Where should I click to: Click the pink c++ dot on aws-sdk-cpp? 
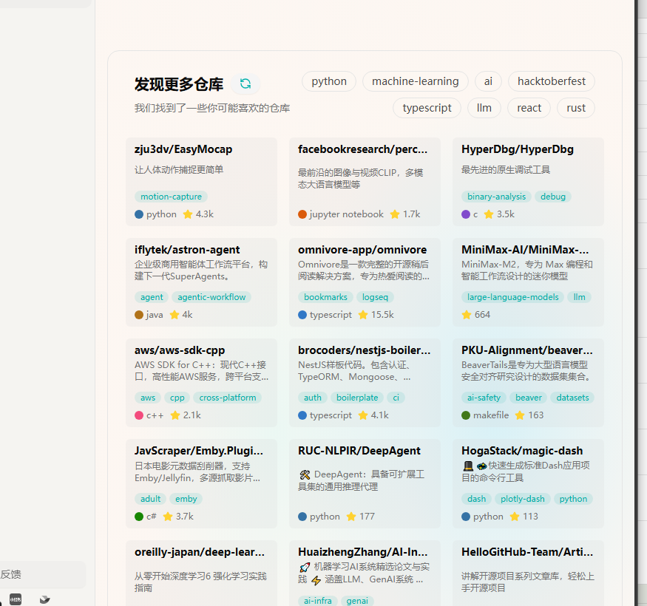pyautogui.click(x=139, y=415)
